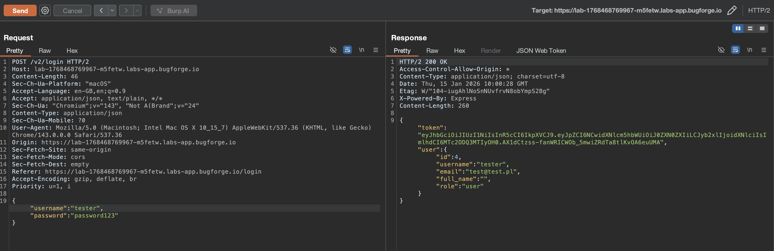
Task: Open the Response pane options menu icon
Action: 764,50
